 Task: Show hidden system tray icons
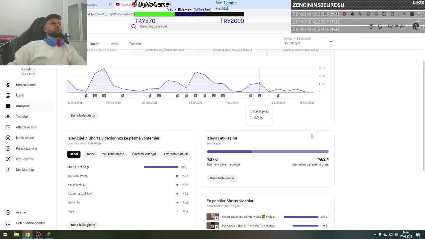375,235
